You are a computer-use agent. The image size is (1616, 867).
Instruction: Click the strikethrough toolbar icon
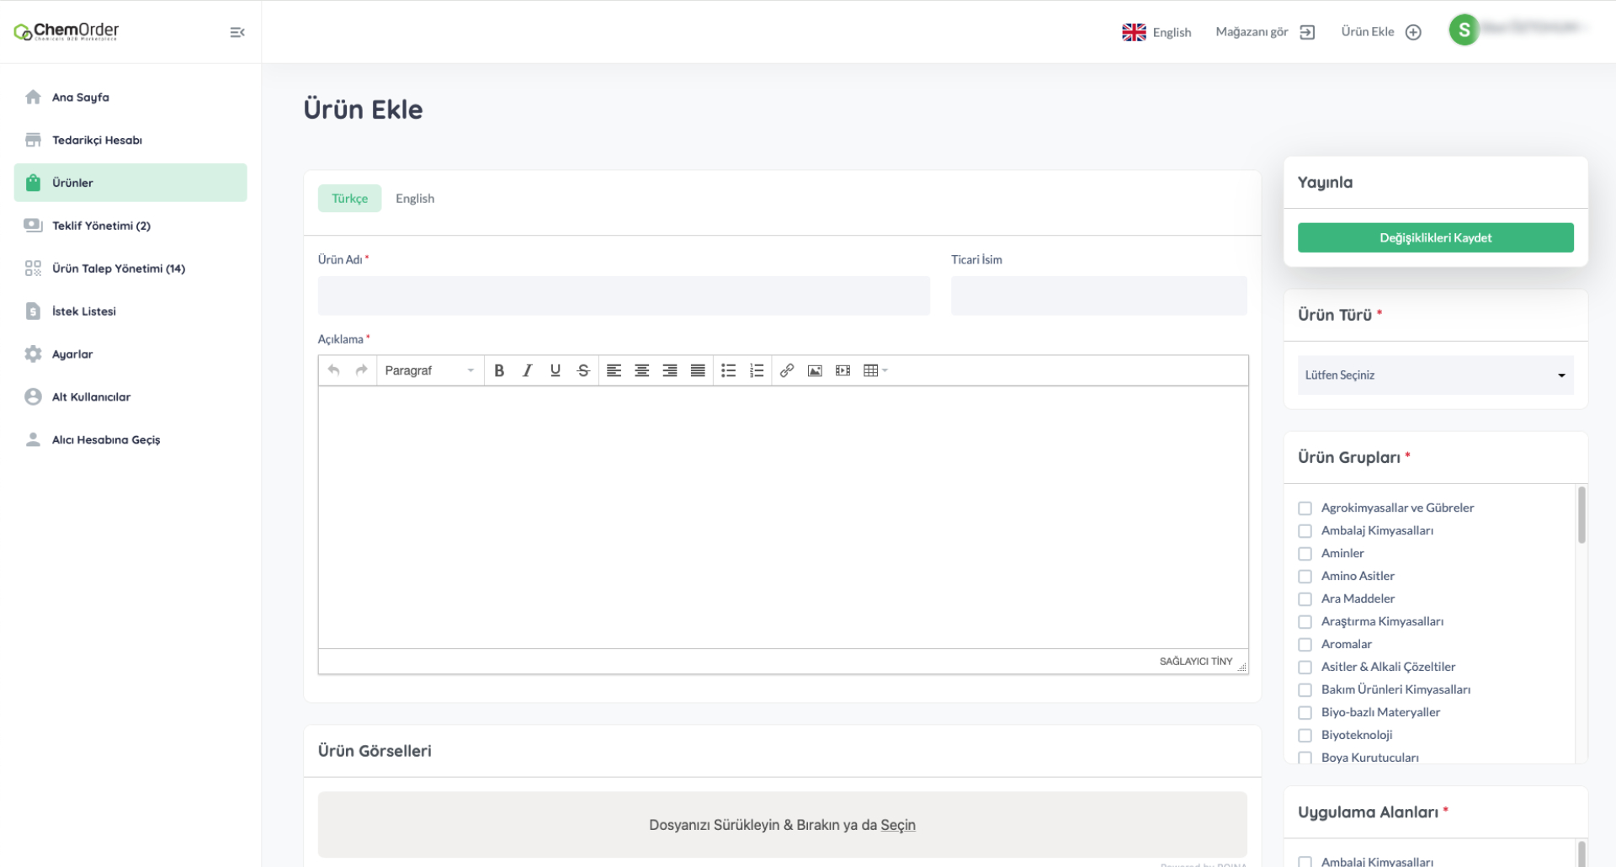tap(583, 370)
